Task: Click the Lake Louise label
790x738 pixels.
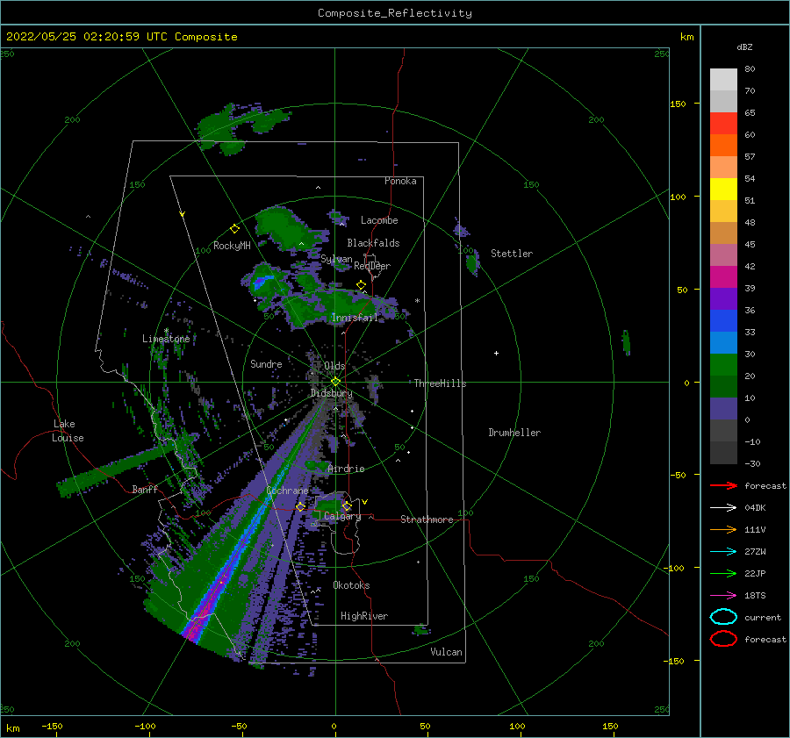Action: pos(68,431)
